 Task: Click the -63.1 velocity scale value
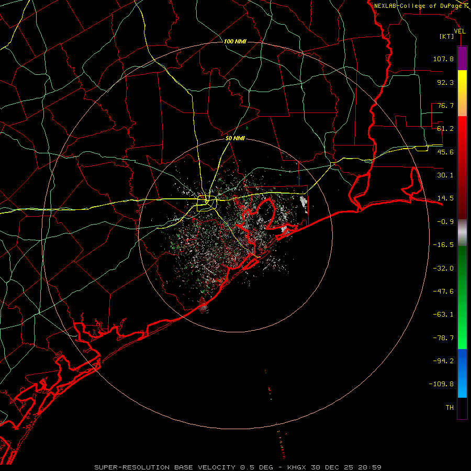click(x=443, y=315)
